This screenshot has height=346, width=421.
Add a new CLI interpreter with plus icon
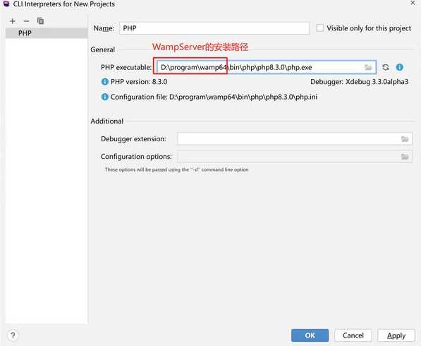pyautogui.click(x=13, y=21)
